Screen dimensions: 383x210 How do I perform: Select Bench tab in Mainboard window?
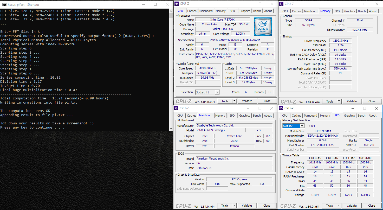tap(257, 116)
